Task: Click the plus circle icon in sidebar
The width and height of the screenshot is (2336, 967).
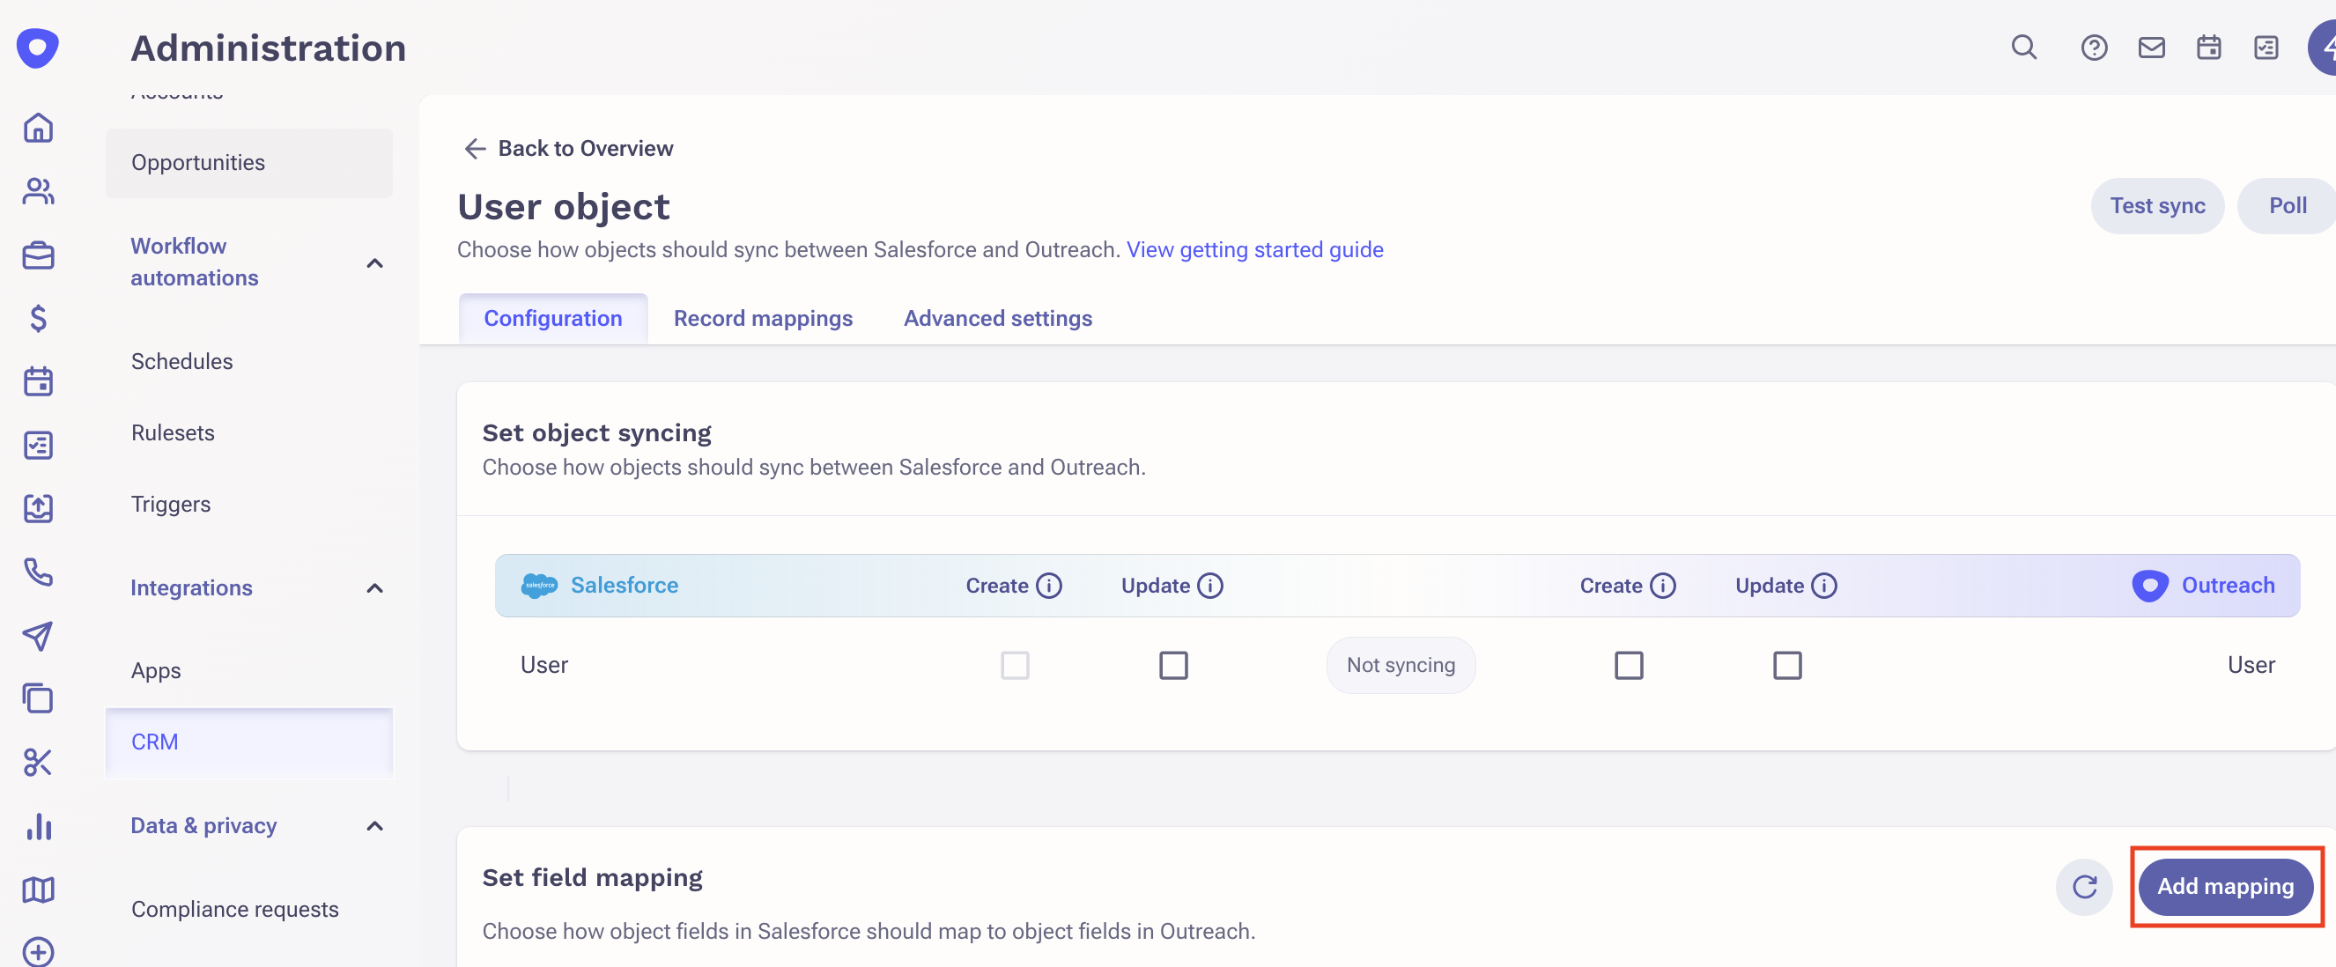Action: pos(38,952)
